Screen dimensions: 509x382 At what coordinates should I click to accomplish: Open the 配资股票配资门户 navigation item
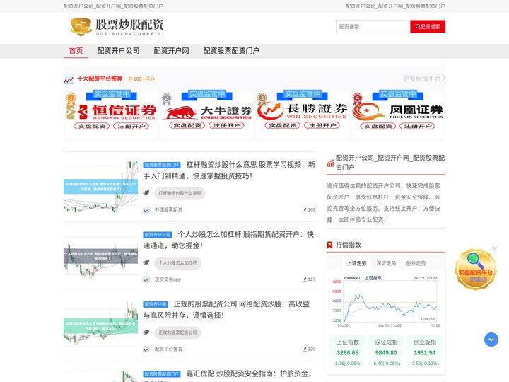[x=231, y=51]
